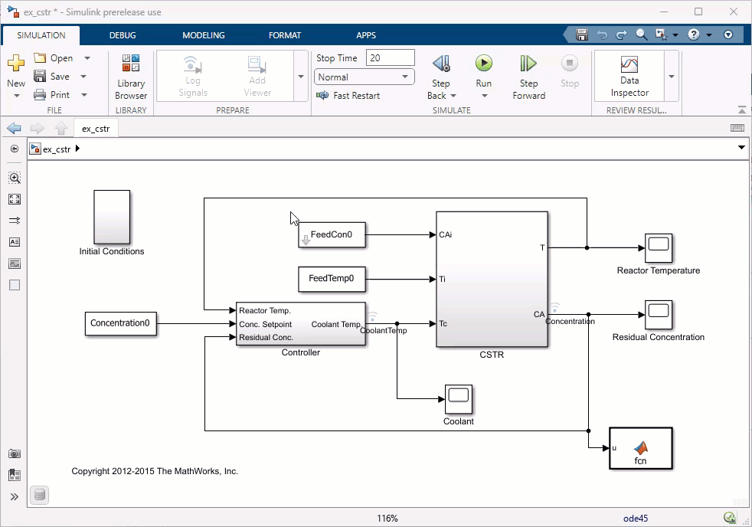Open the New dropdown arrow

16,96
